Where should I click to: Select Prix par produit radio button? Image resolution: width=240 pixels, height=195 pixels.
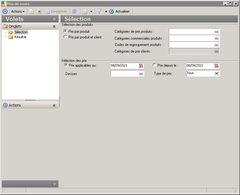click(x=65, y=31)
